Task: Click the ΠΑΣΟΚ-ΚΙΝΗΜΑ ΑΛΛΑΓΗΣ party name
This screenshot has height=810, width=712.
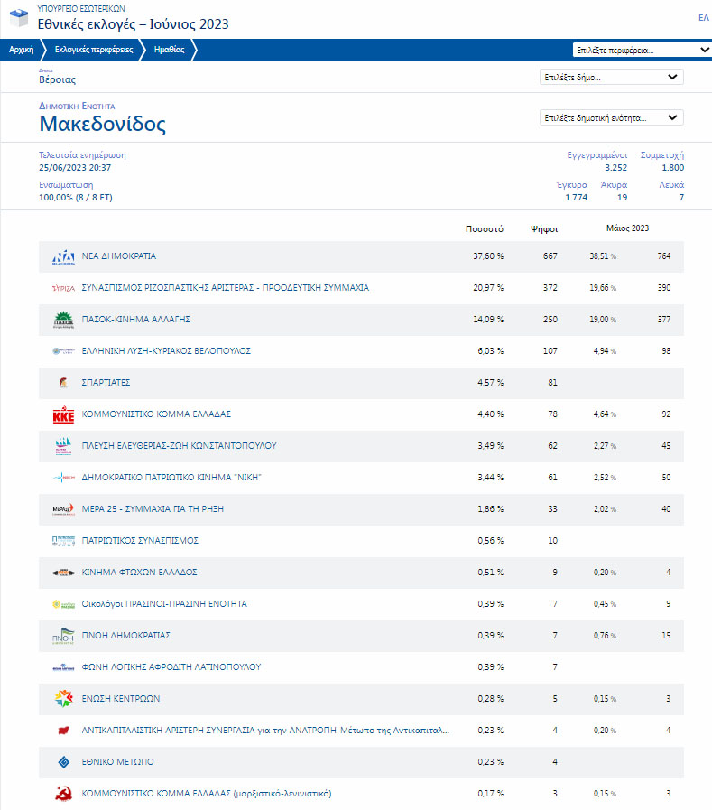Action: (135, 320)
